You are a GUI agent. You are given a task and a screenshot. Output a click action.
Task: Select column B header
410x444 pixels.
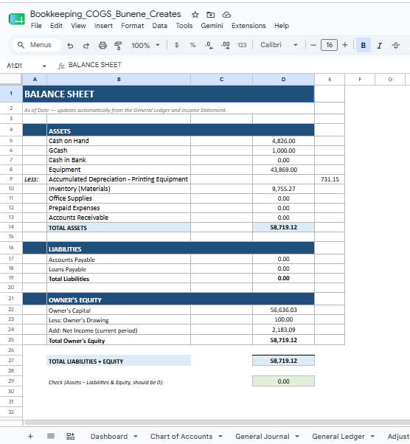[119, 80]
